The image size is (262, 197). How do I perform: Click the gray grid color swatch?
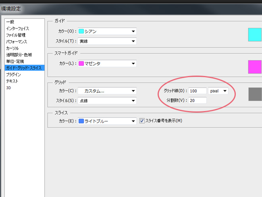pos(254,94)
